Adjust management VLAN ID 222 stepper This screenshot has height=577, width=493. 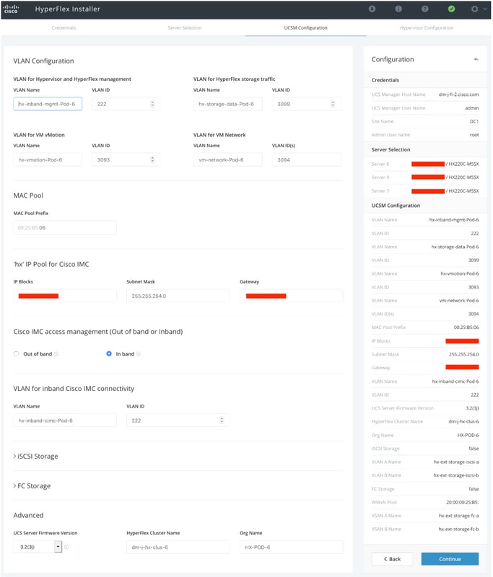[x=152, y=104]
